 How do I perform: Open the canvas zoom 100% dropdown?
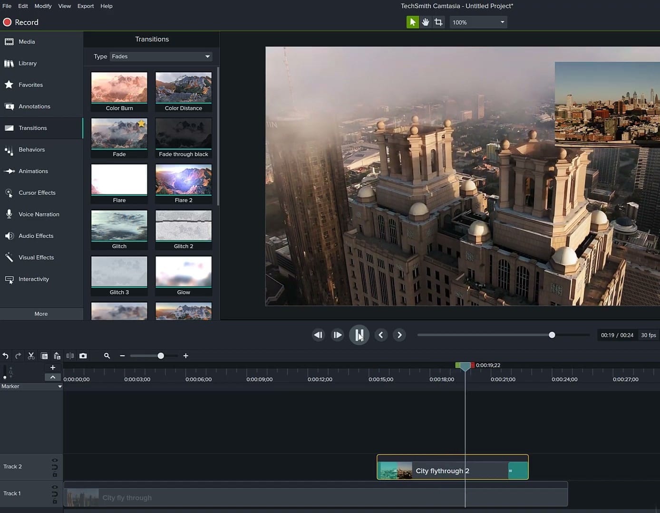(477, 22)
